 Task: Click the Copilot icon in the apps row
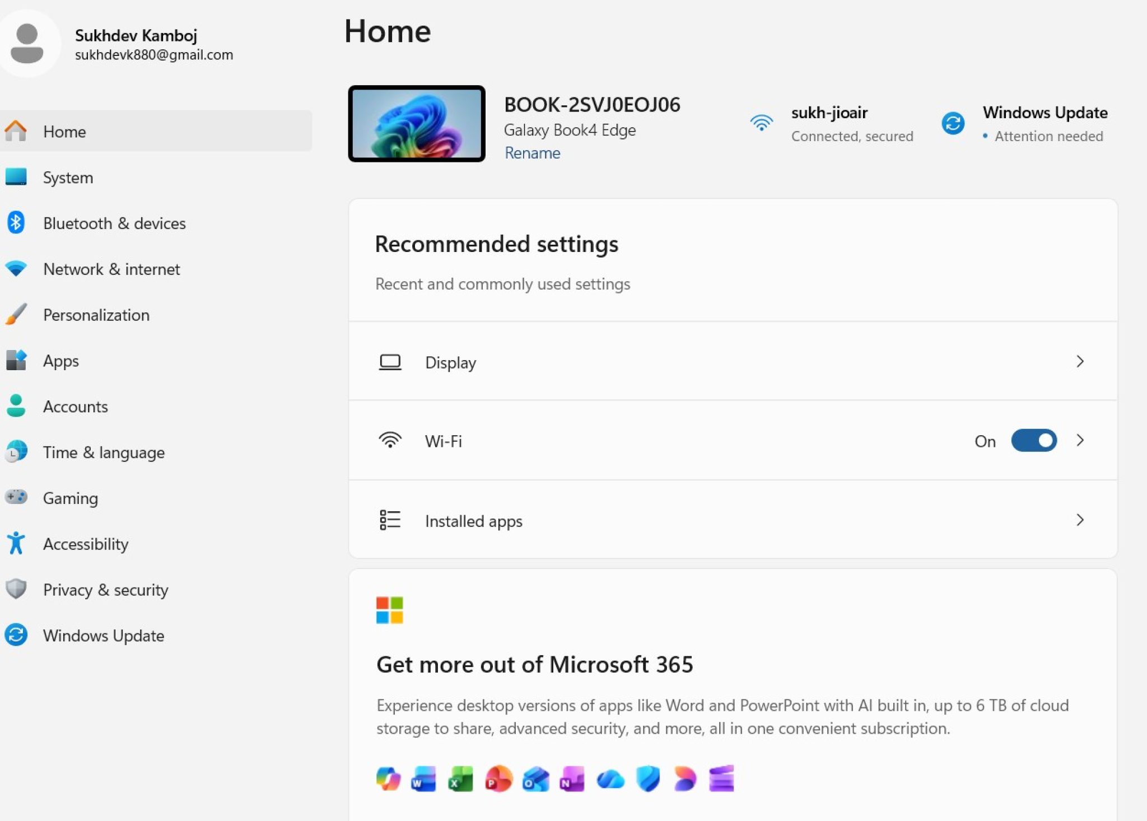(386, 778)
